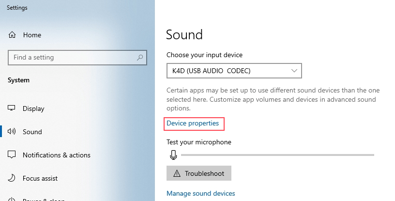395x201 pixels.
Task: Click the Display monitor icon
Action: (x=12, y=108)
